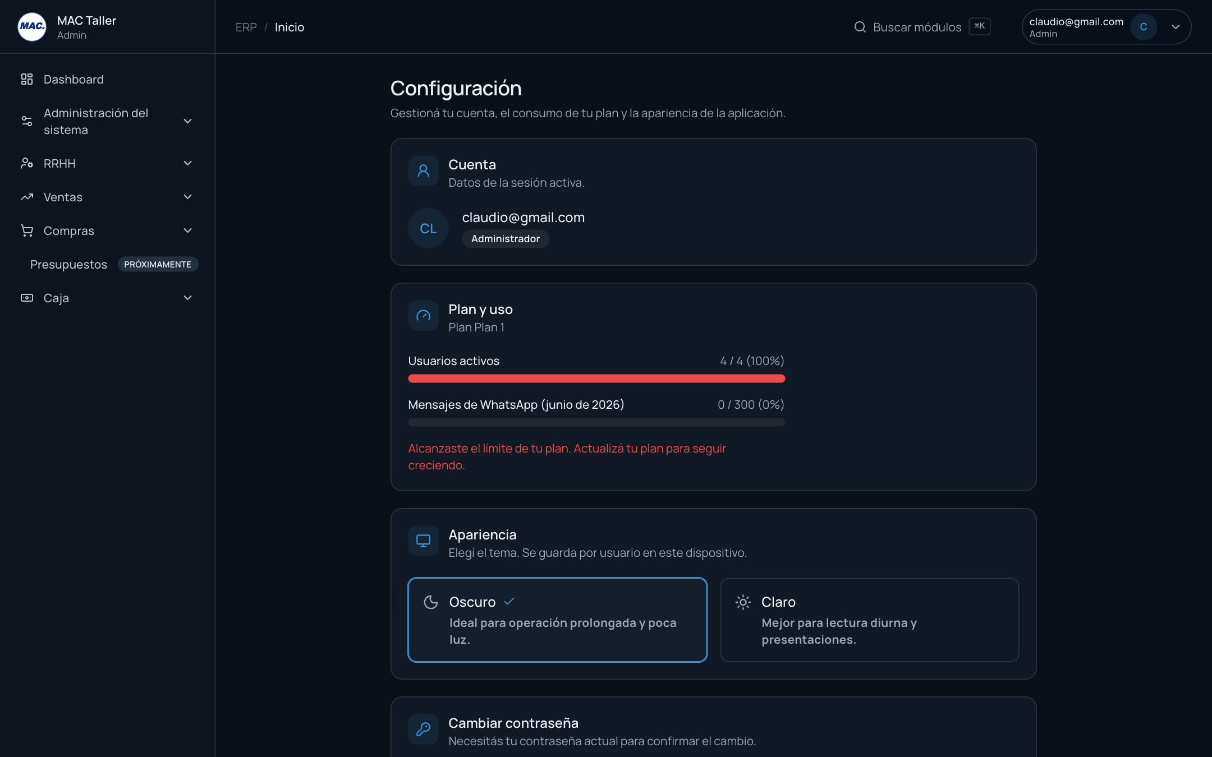Click the search magnifier icon
This screenshot has height=757, width=1212.
click(x=860, y=27)
